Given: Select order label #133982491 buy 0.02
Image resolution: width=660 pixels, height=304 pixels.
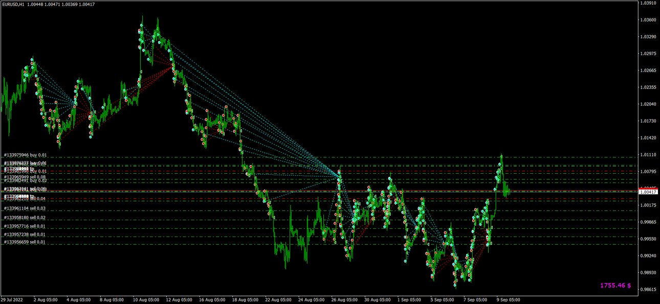Looking at the screenshot, I should click(26, 181).
